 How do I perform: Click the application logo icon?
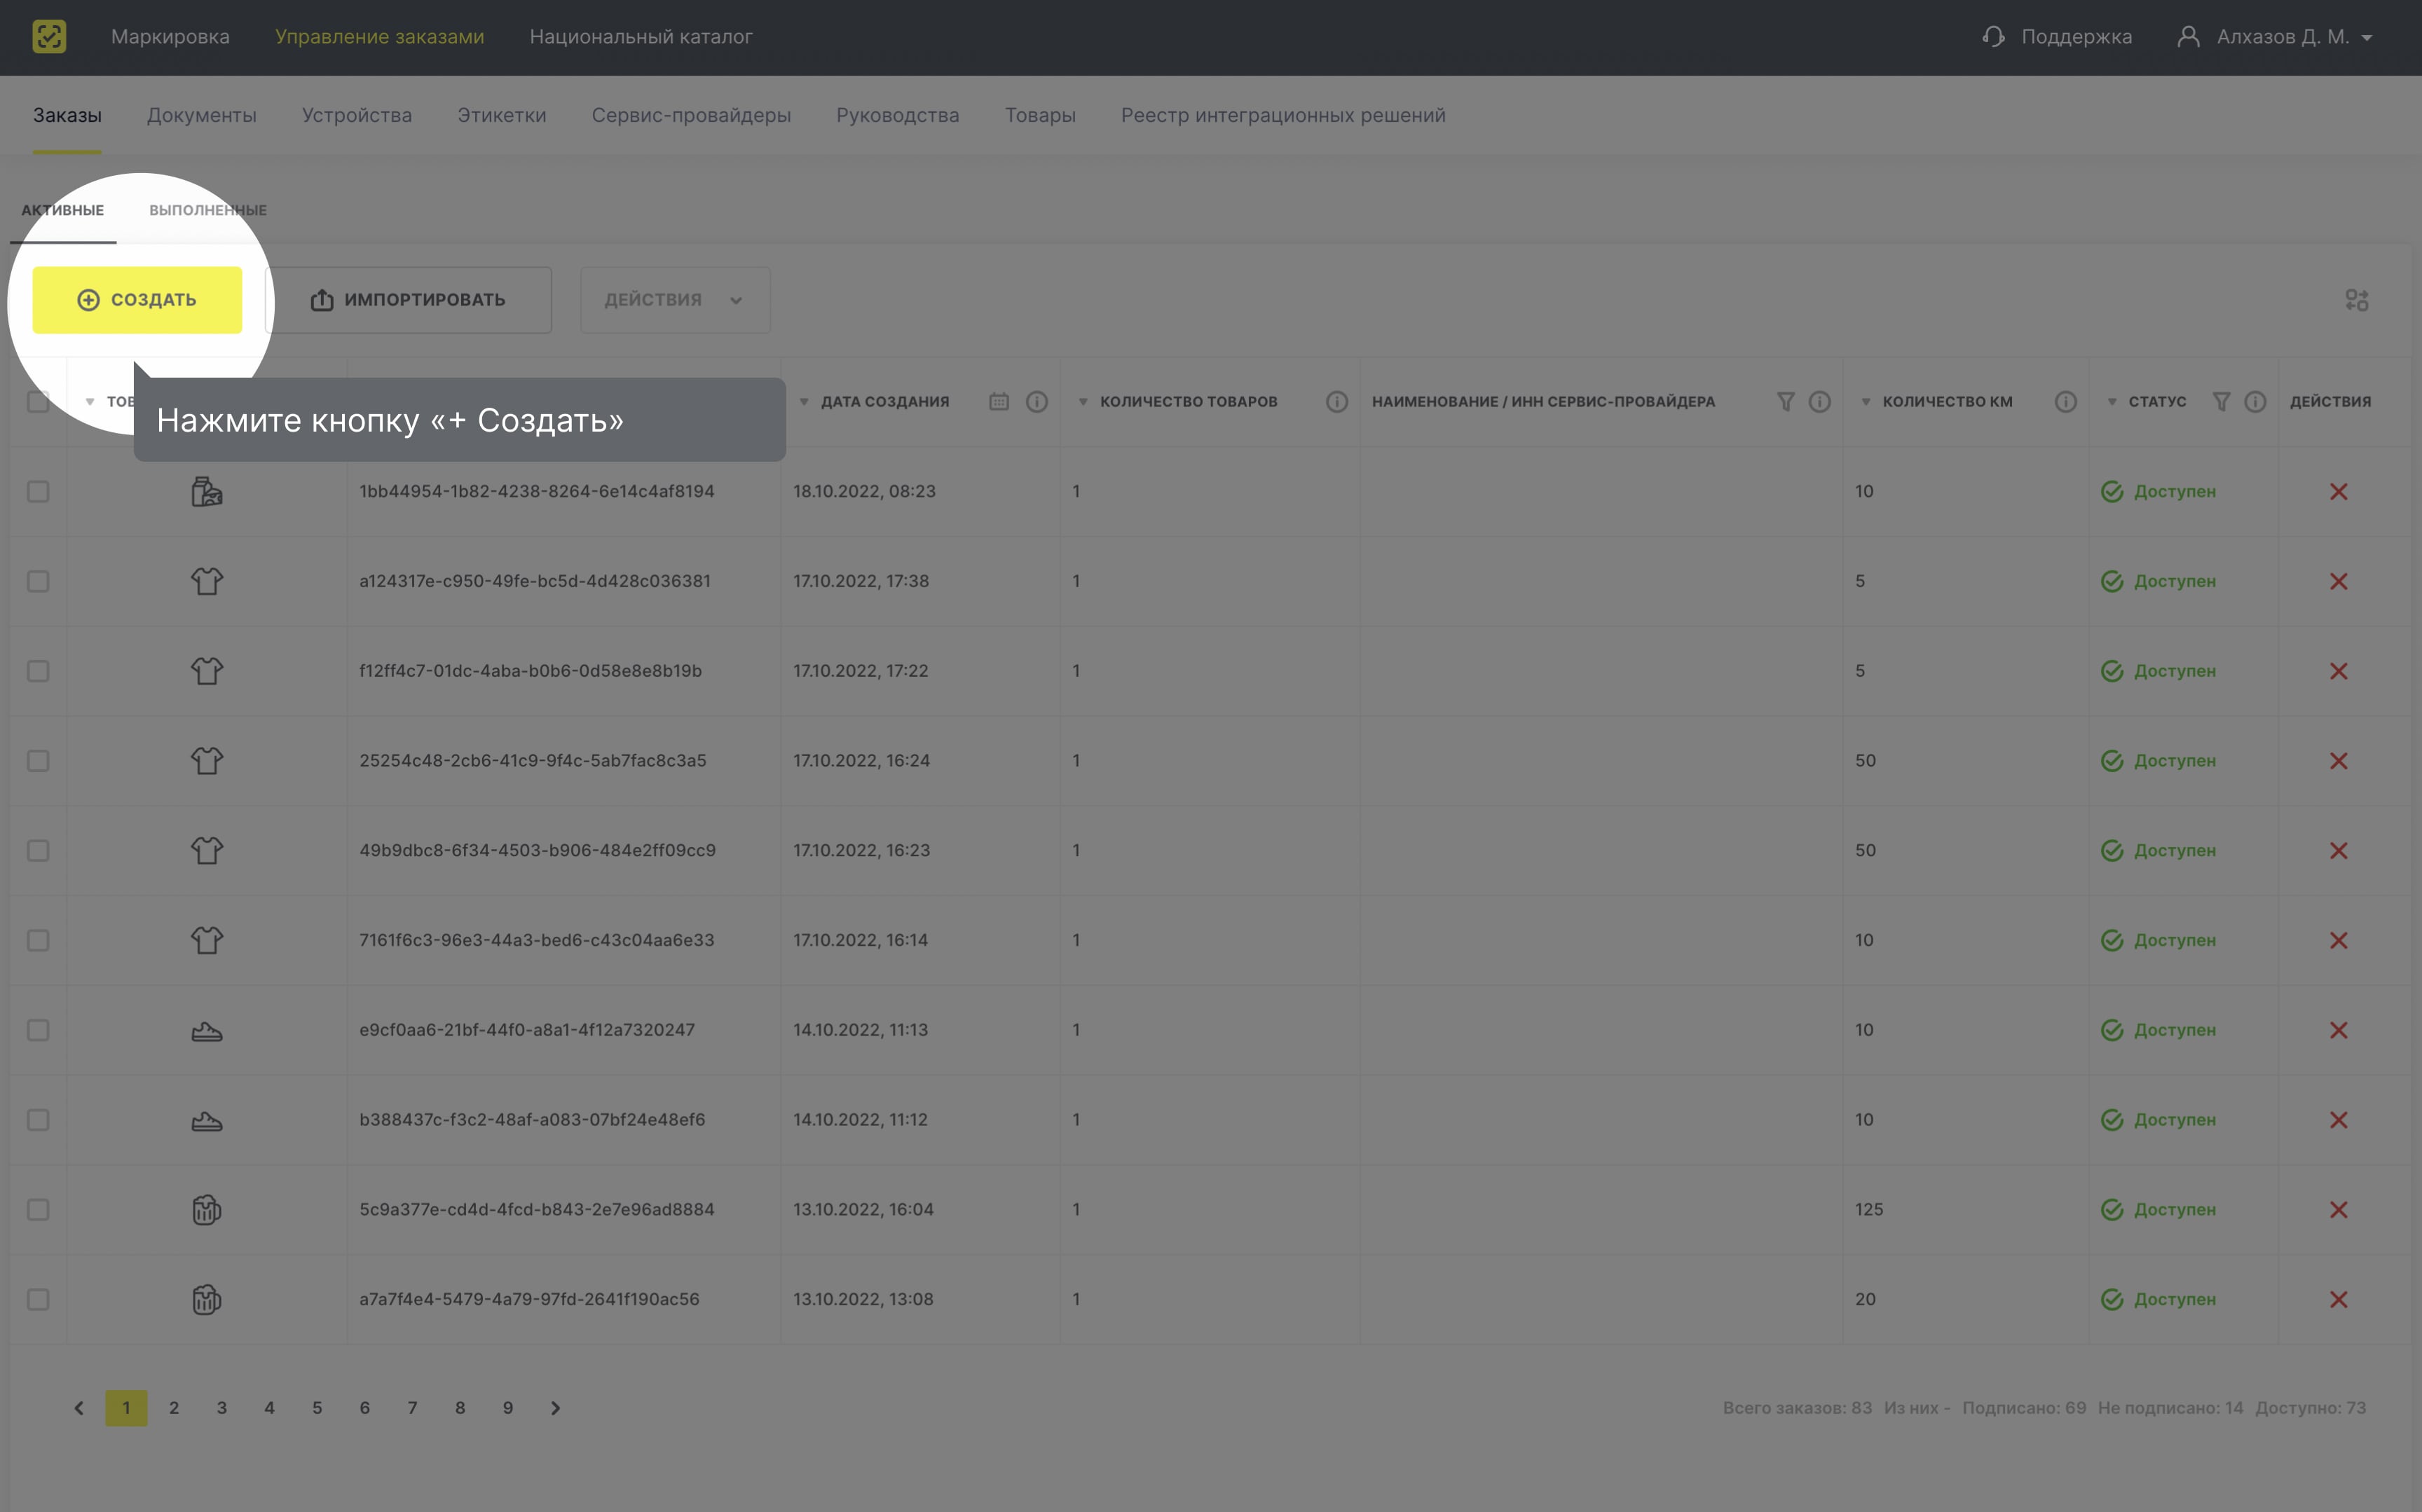[49, 37]
